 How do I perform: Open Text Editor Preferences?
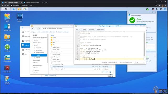click(x=100, y=30)
